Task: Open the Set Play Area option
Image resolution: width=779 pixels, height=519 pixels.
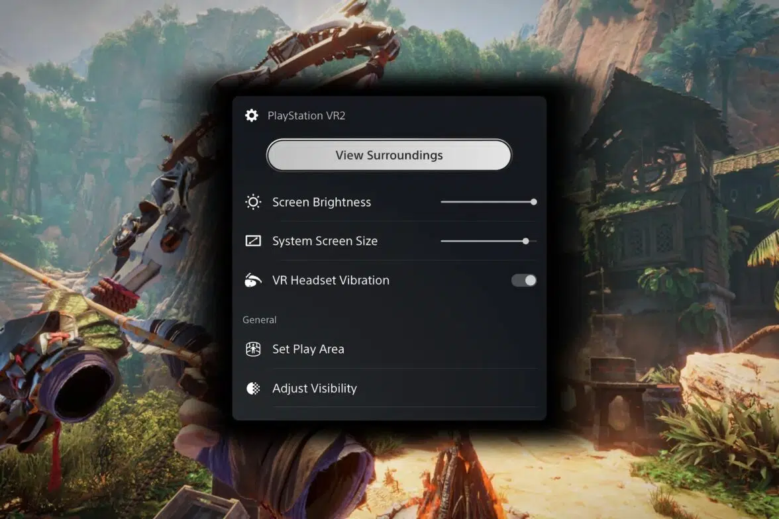Action: tap(391, 349)
